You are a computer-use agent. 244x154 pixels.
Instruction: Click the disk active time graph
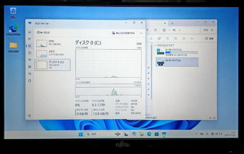coord(108,63)
